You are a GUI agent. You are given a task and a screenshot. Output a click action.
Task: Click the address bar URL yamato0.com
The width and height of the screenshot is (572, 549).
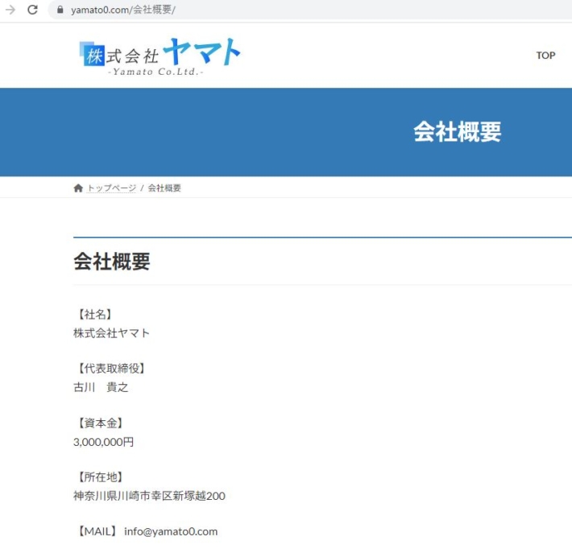point(123,10)
